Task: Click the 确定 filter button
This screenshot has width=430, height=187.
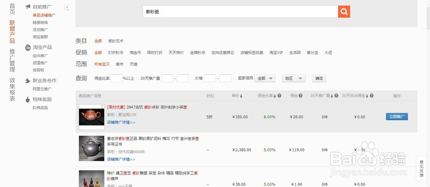Action: point(319,78)
